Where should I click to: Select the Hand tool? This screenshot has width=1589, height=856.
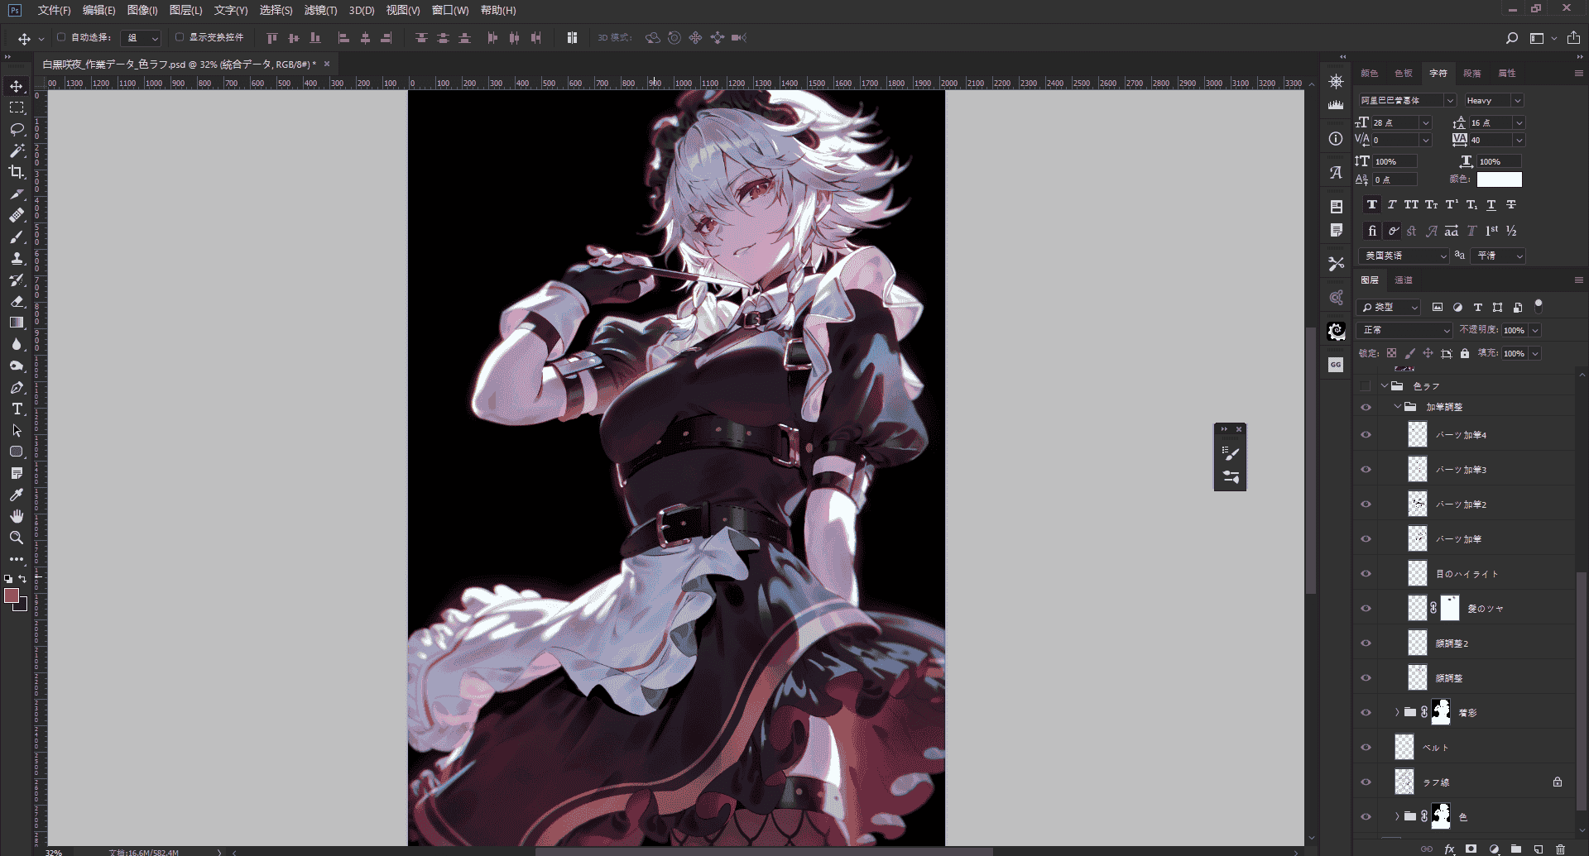(x=17, y=516)
